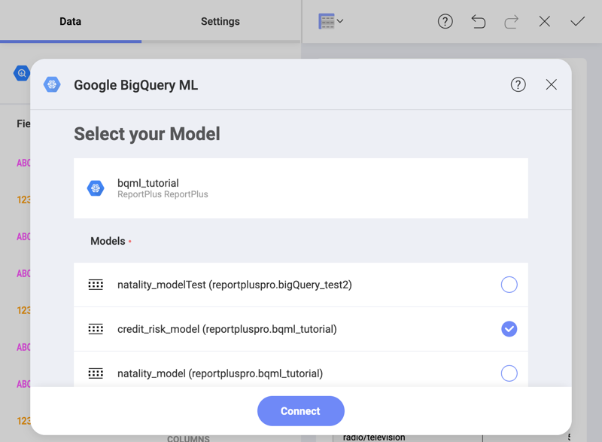Close the Google BigQuery ML dialog

(552, 84)
